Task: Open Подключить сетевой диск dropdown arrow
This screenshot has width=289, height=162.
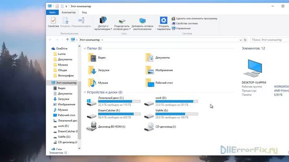Action: (x=130, y=29)
